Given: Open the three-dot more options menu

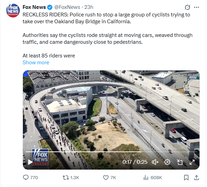Looking at the screenshot, I should pyautogui.click(x=196, y=8).
